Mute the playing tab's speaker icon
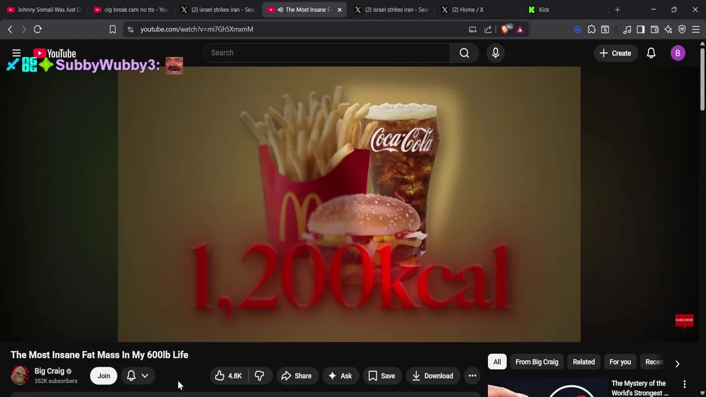Image resolution: width=706 pixels, height=397 pixels. [280, 9]
